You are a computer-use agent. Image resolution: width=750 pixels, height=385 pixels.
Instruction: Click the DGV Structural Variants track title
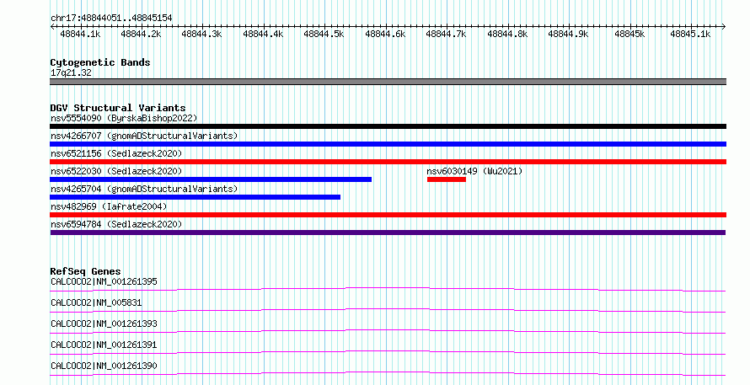pyautogui.click(x=118, y=108)
